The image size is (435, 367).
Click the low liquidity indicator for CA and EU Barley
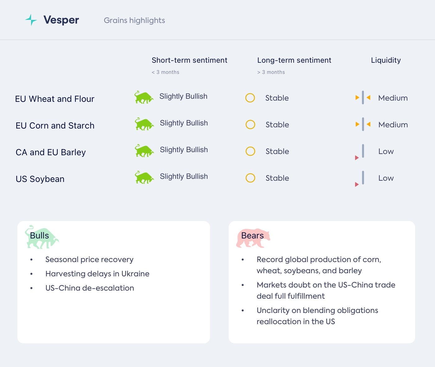[361, 152]
